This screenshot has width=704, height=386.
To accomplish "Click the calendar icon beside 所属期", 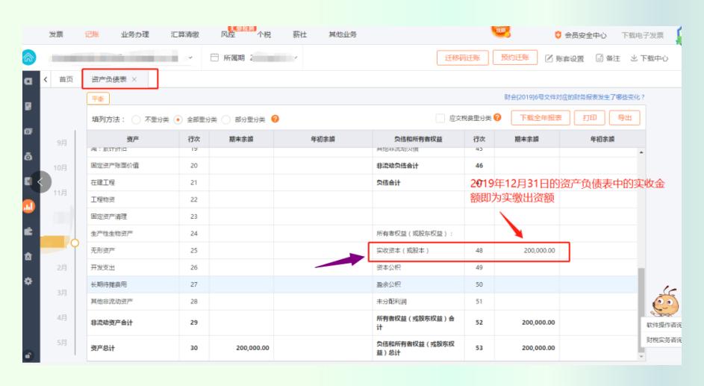I will [214, 57].
